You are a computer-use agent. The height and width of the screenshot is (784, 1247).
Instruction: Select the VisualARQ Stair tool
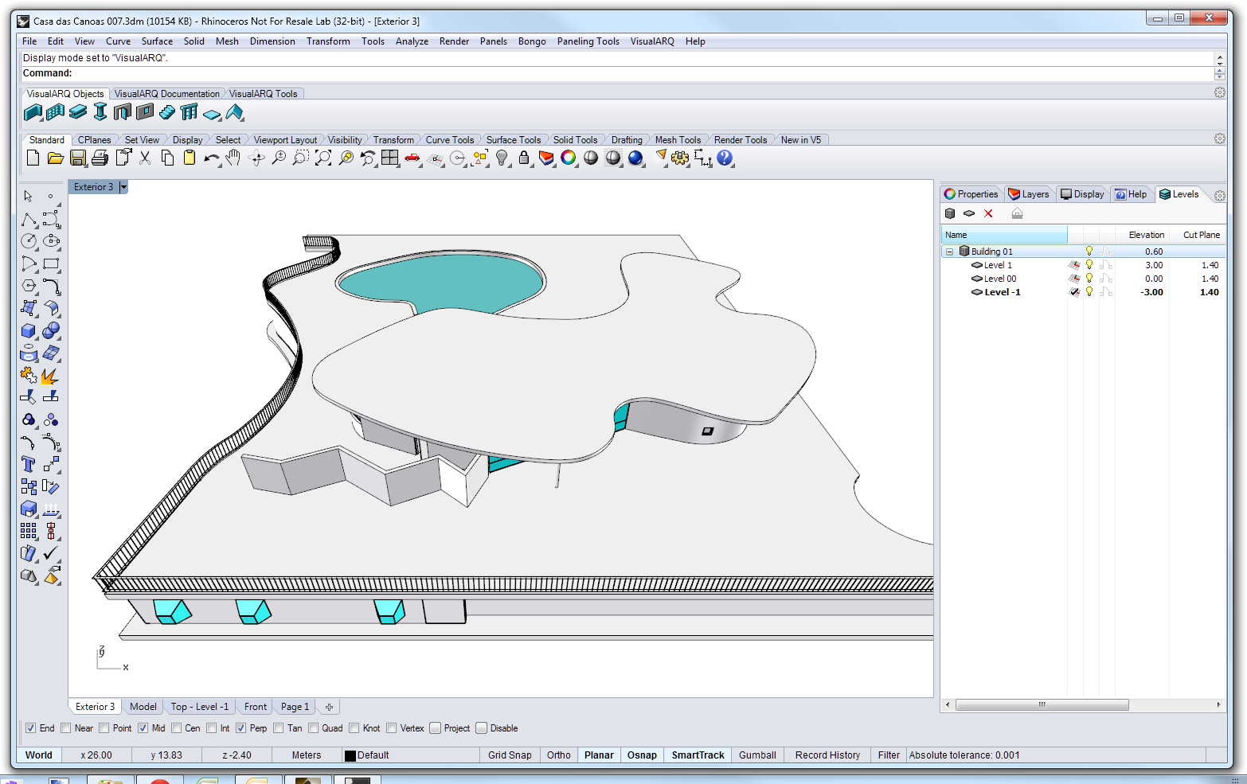(x=166, y=112)
